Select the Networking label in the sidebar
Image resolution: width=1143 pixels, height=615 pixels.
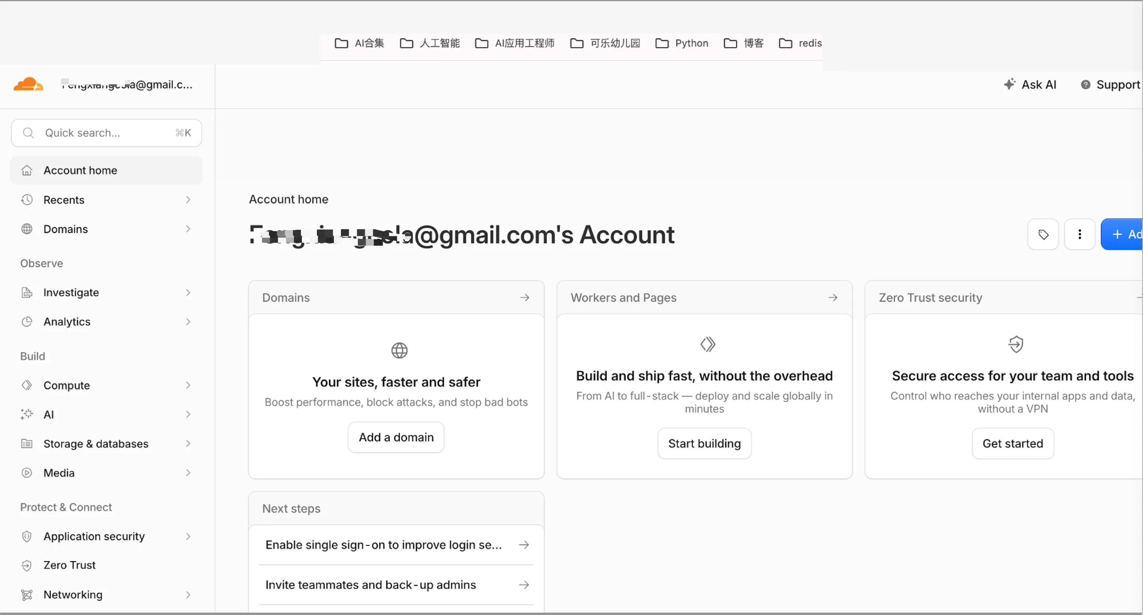pyautogui.click(x=73, y=595)
